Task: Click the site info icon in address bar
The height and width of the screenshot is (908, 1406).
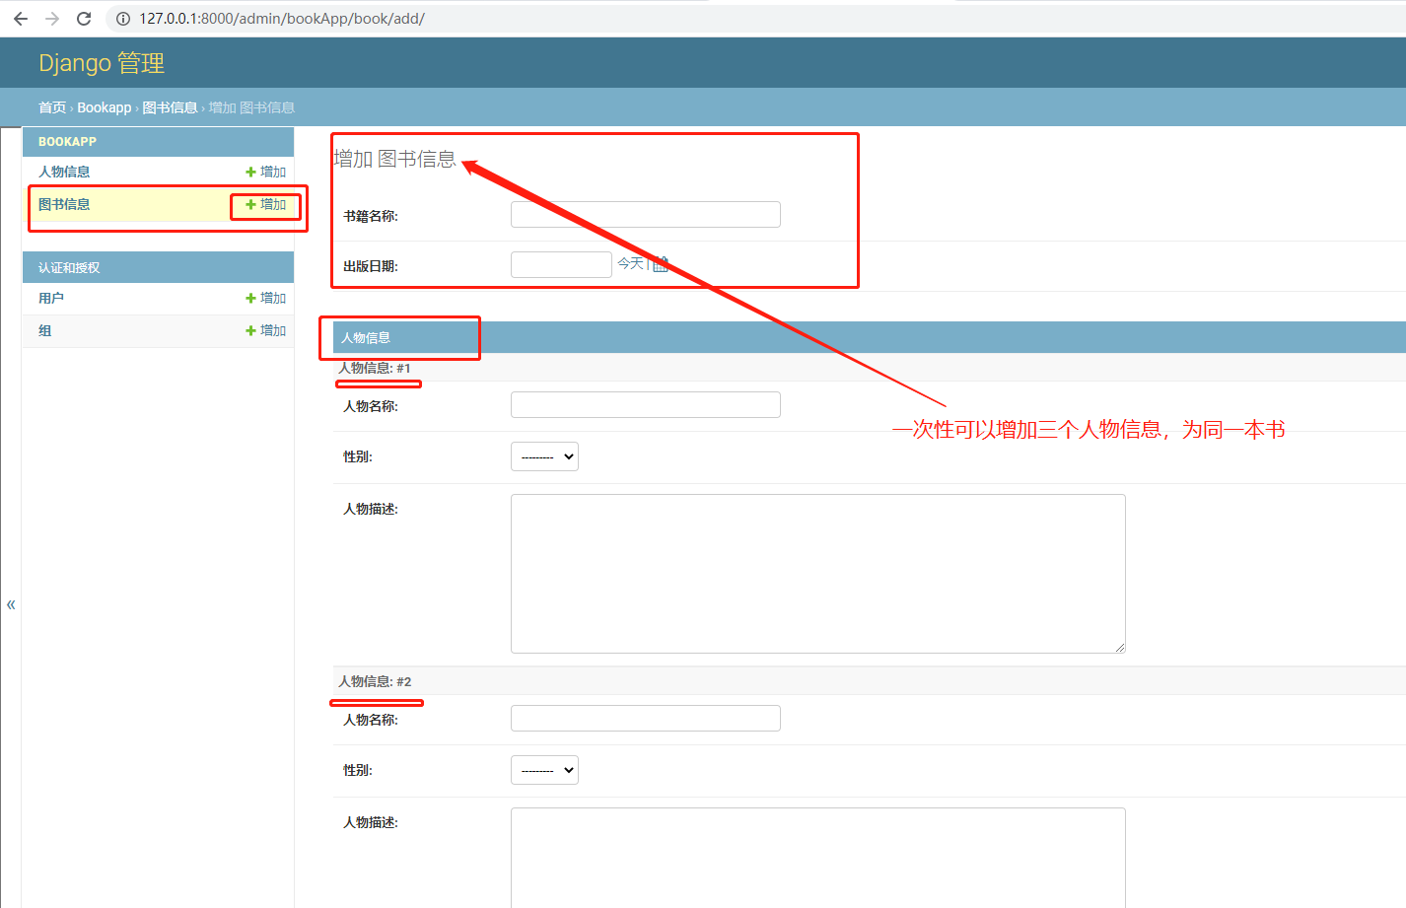Action: [123, 19]
